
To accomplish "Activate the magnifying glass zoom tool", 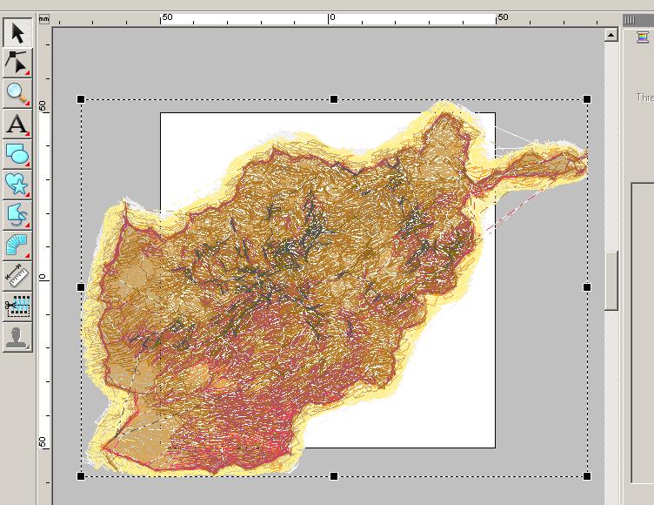I will (x=17, y=93).
